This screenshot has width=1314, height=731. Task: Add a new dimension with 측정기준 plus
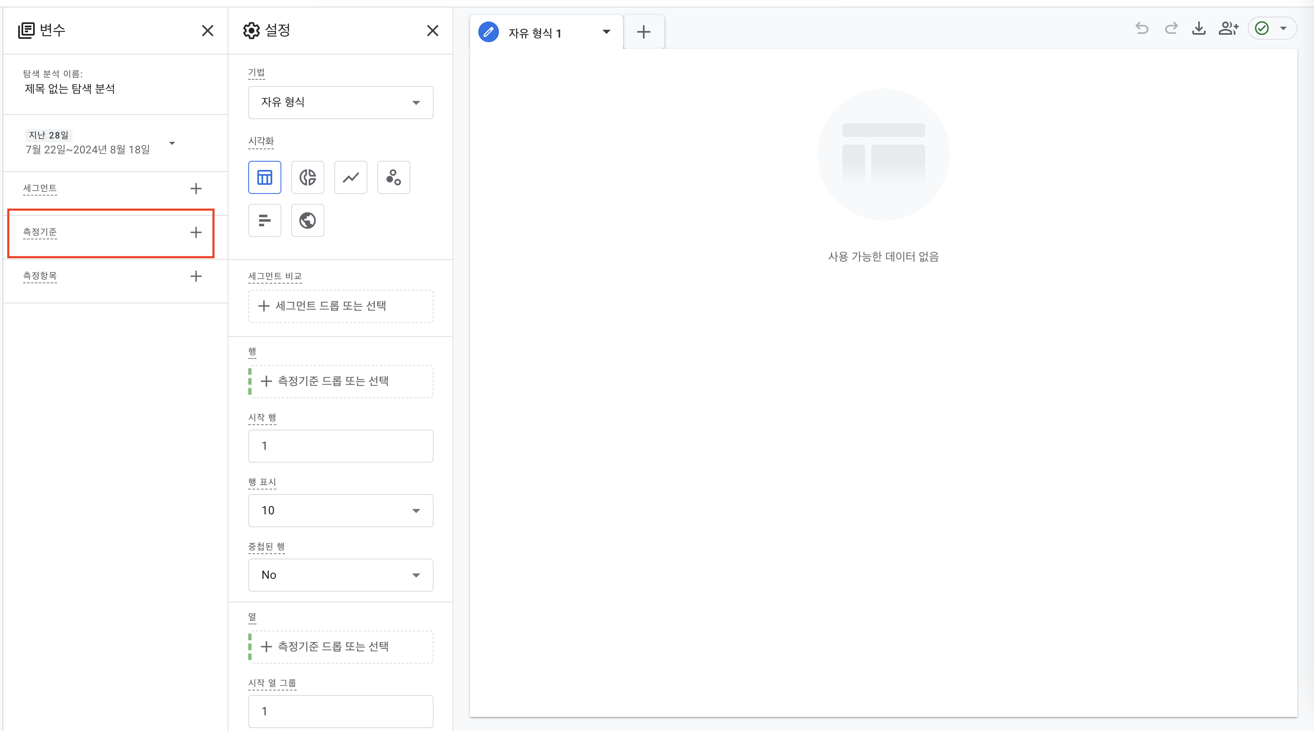[x=196, y=232]
